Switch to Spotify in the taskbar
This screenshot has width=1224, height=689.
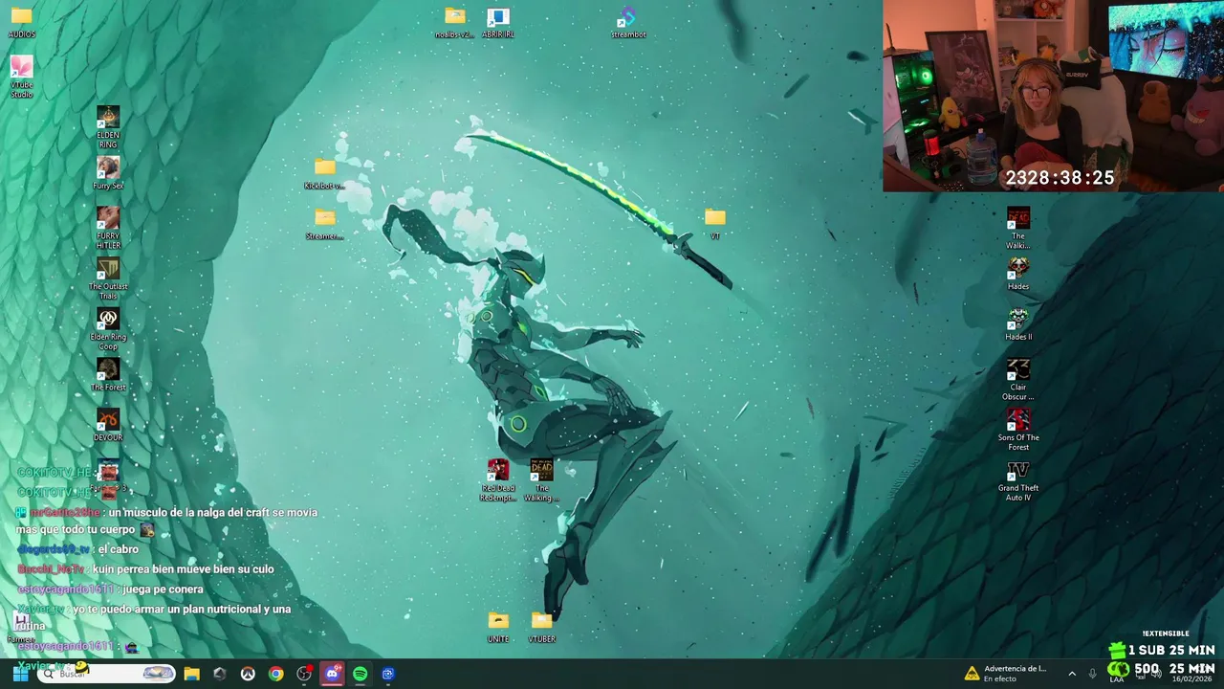tap(360, 674)
